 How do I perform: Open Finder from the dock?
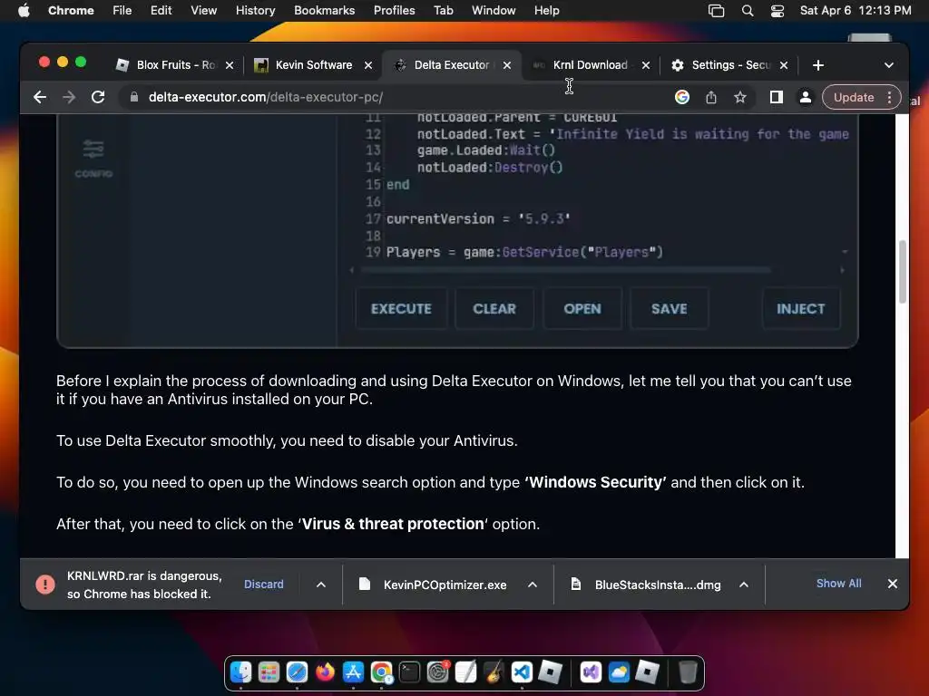tap(240, 672)
